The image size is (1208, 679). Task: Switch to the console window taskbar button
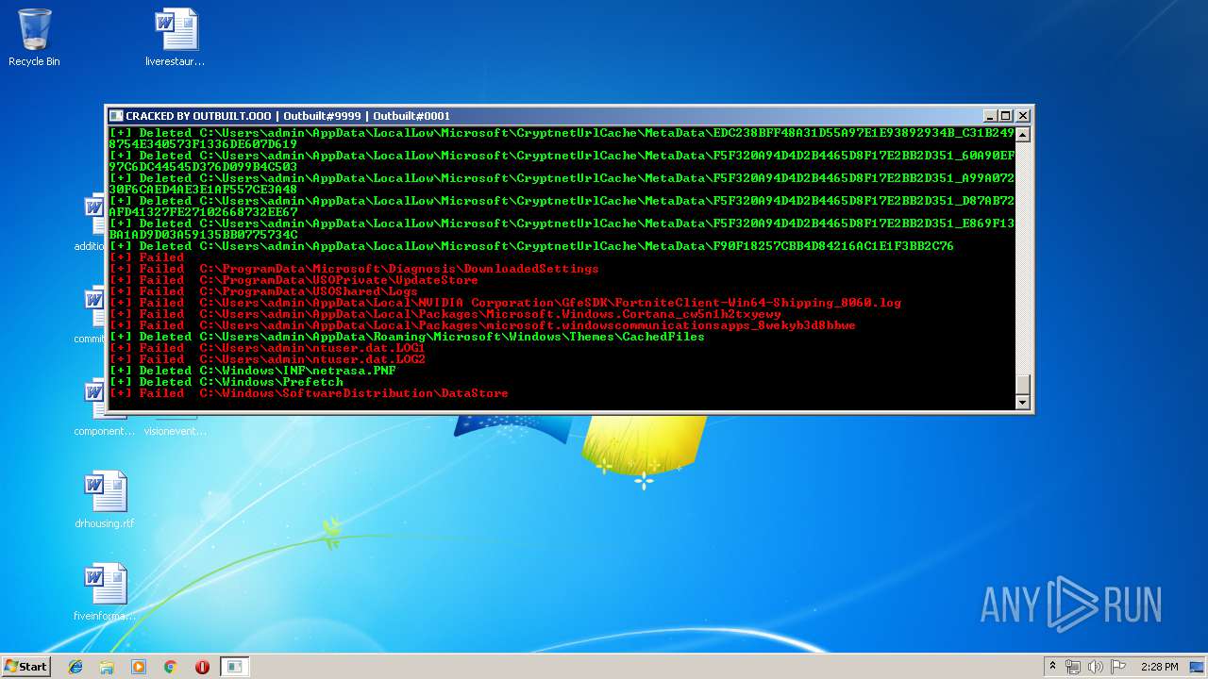coord(234,667)
